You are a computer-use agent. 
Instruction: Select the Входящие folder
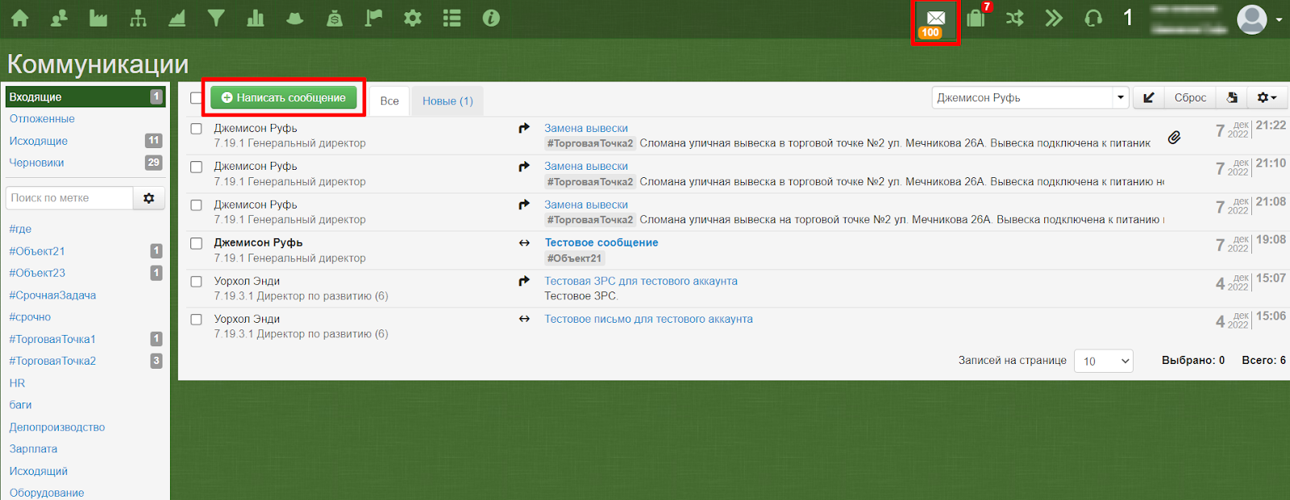(85, 97)
